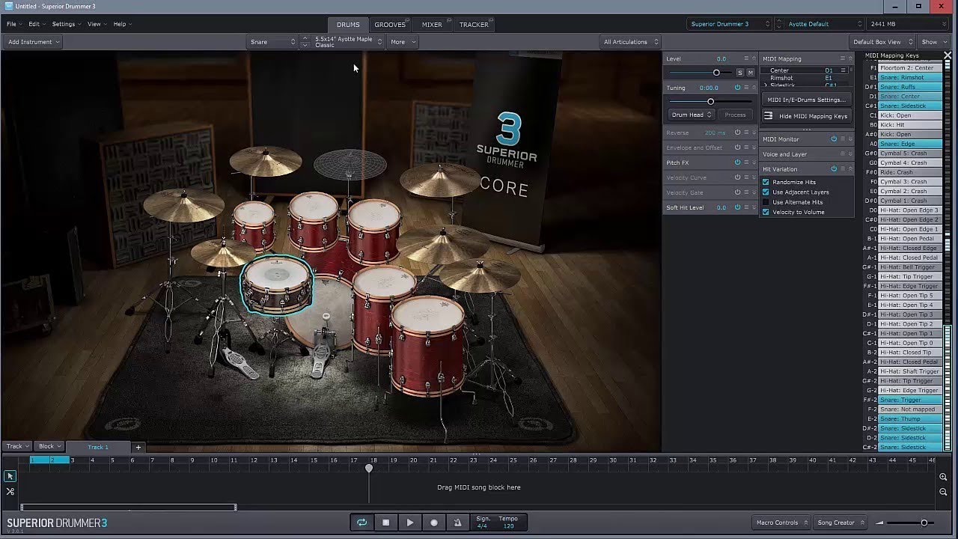Turn off the Pitch FX power icon
The image size is (958, 539).
(x=737, y=162)
